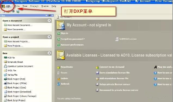Open the Project menu
The width and height of the screenshot is (173, 102).
pyautogui.click(x=34, y=6)
